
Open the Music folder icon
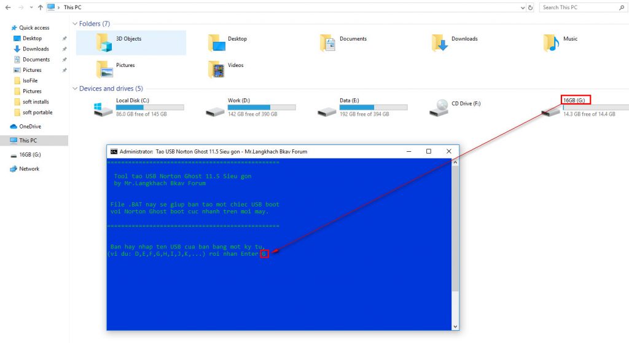[551, 42]
